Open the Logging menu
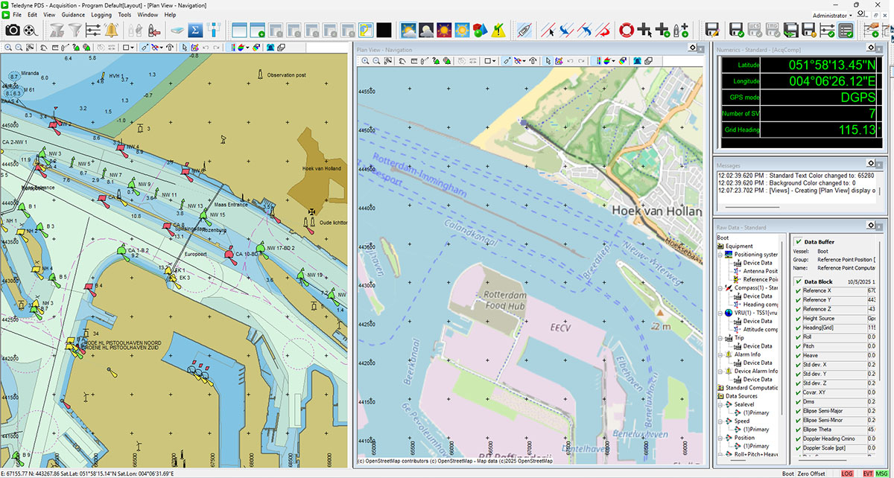894x478 pixels. [101, 15]
